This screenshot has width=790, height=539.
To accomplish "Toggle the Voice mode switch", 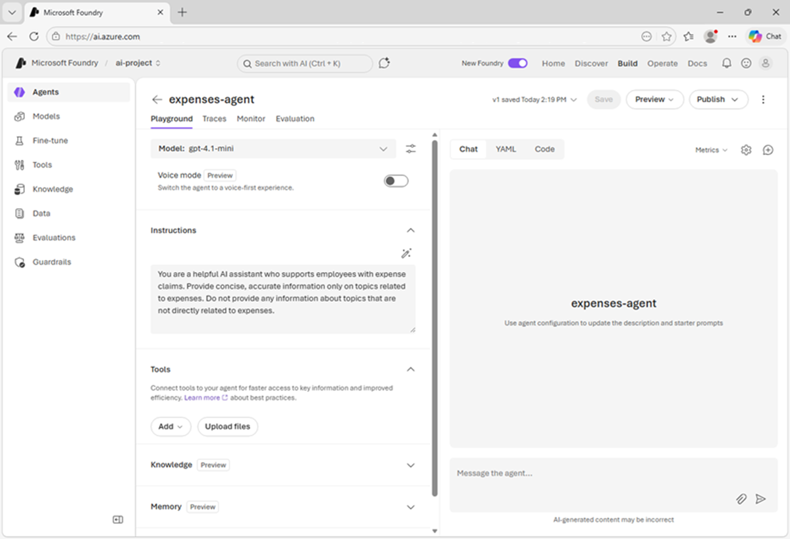I will [396, 181].
